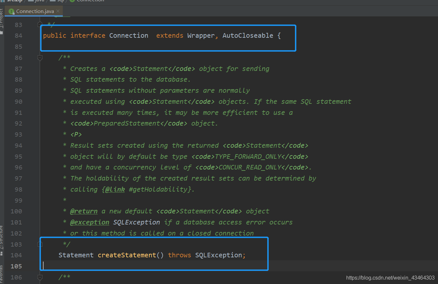Click the <P> tag on line 93
Viewport: 438px width, 284px height.
[x=76, y=134]
